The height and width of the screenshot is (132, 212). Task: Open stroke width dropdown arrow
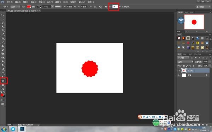tap(52, 7)
